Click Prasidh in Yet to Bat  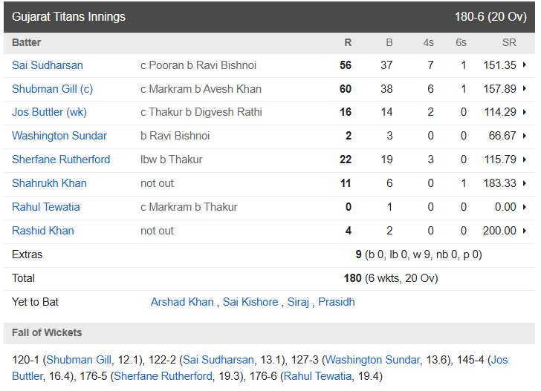point(337,302)
